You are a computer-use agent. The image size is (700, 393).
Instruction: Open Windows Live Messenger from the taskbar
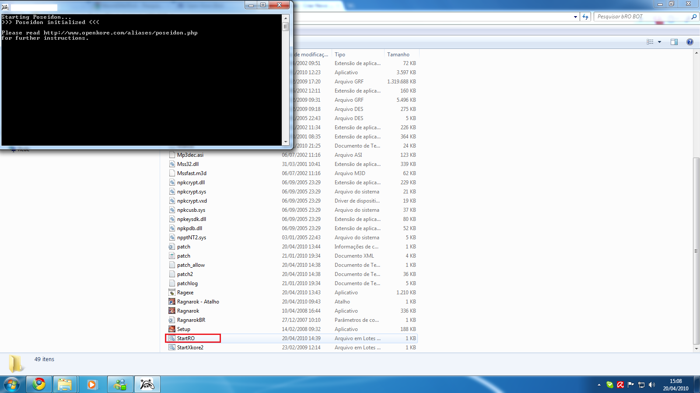tap(120, 384)
